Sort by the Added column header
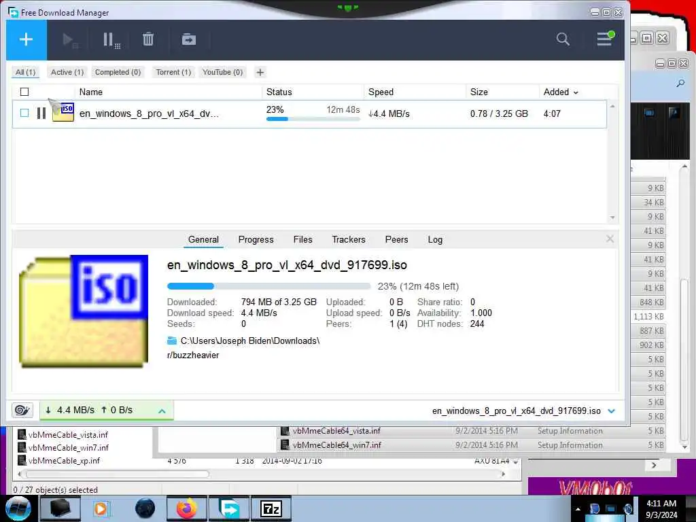The height and width of the screenshot is (522, 696). tap(560, 92)
